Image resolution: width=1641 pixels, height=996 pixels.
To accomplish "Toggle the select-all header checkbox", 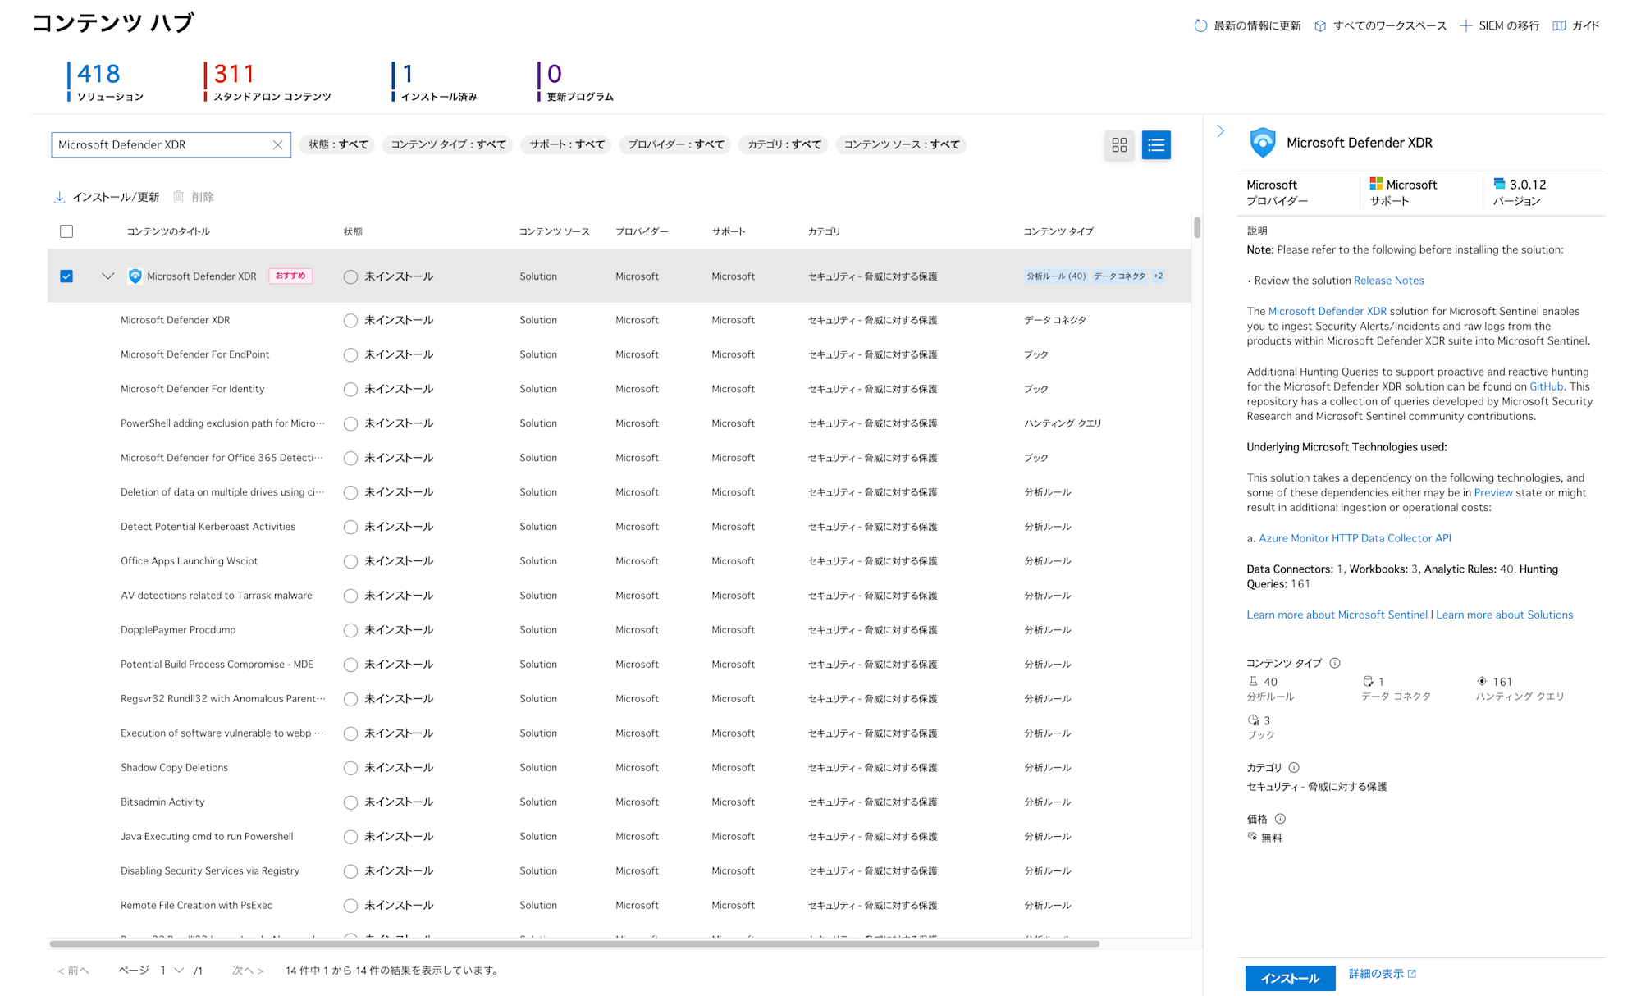I will tap(66, 231).
